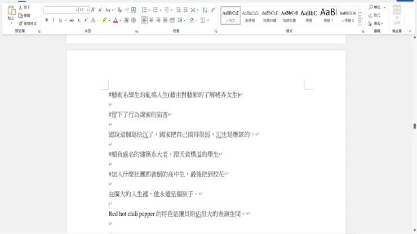Open the multilevel list dropdown

[171, 10]
